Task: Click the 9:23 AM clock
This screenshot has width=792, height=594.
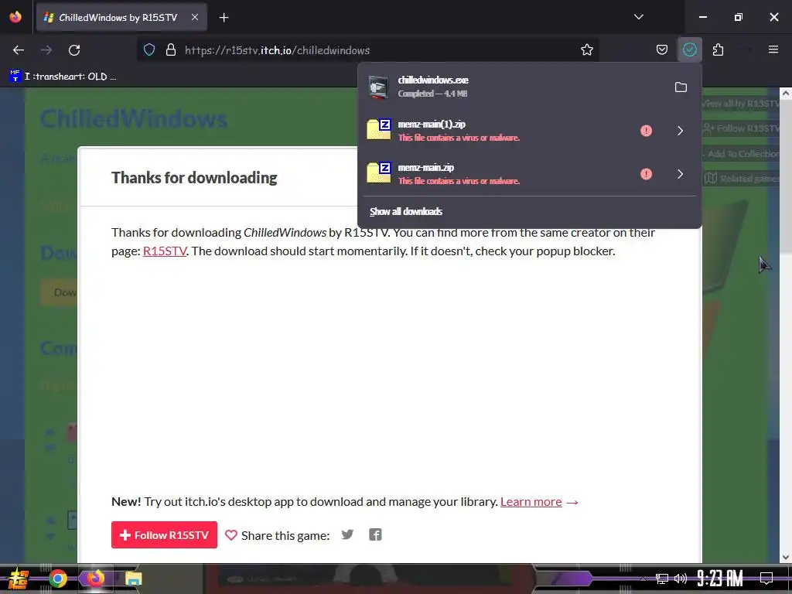Action: (x=720, y=579)
